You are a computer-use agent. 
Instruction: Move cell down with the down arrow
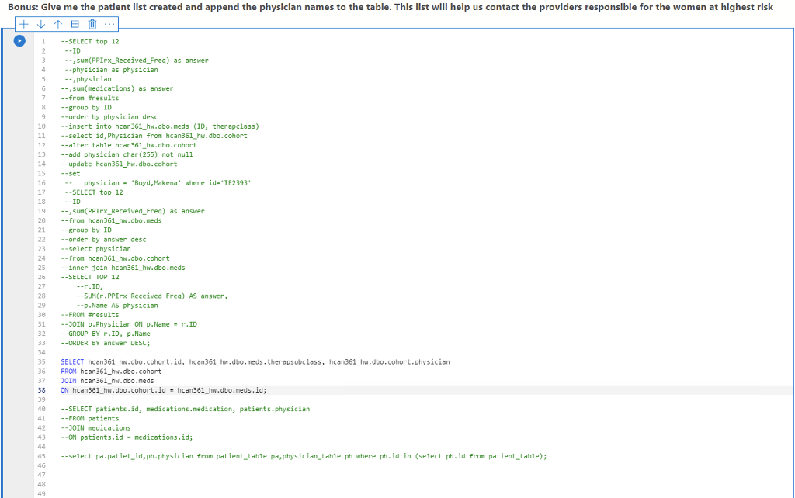41,24
